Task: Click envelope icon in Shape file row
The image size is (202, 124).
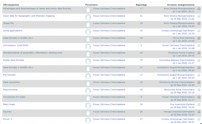Action: click(x=199, y=23)
